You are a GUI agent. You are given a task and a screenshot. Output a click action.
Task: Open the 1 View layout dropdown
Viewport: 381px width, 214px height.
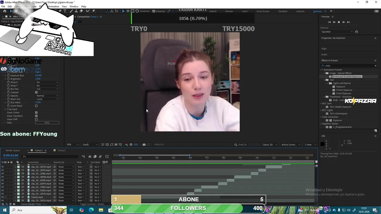[310, 145]
